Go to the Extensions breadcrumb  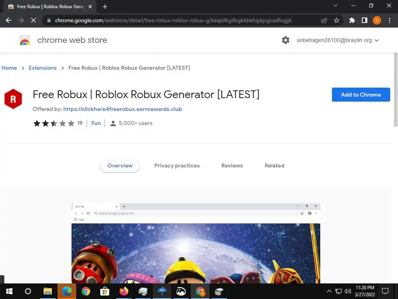pyautogui.click(x=43, y=68)
